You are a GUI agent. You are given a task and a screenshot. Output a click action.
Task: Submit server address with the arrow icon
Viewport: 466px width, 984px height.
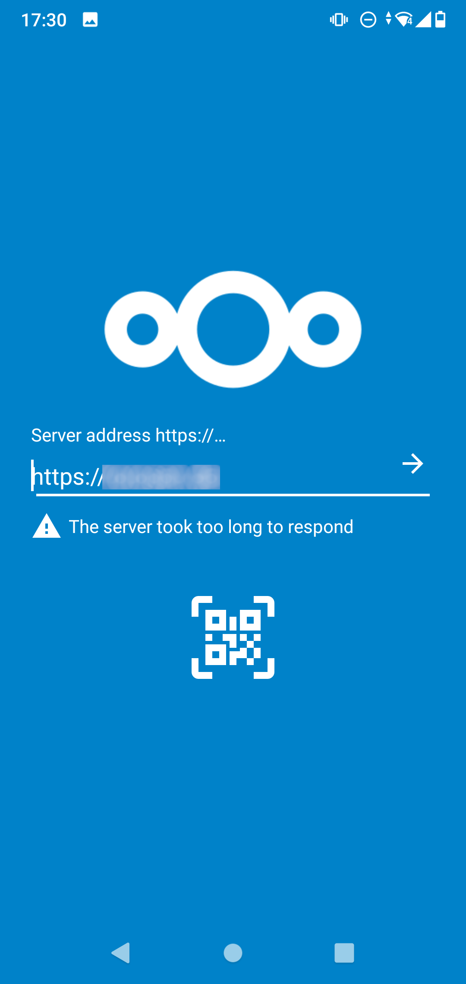(413, 464)
